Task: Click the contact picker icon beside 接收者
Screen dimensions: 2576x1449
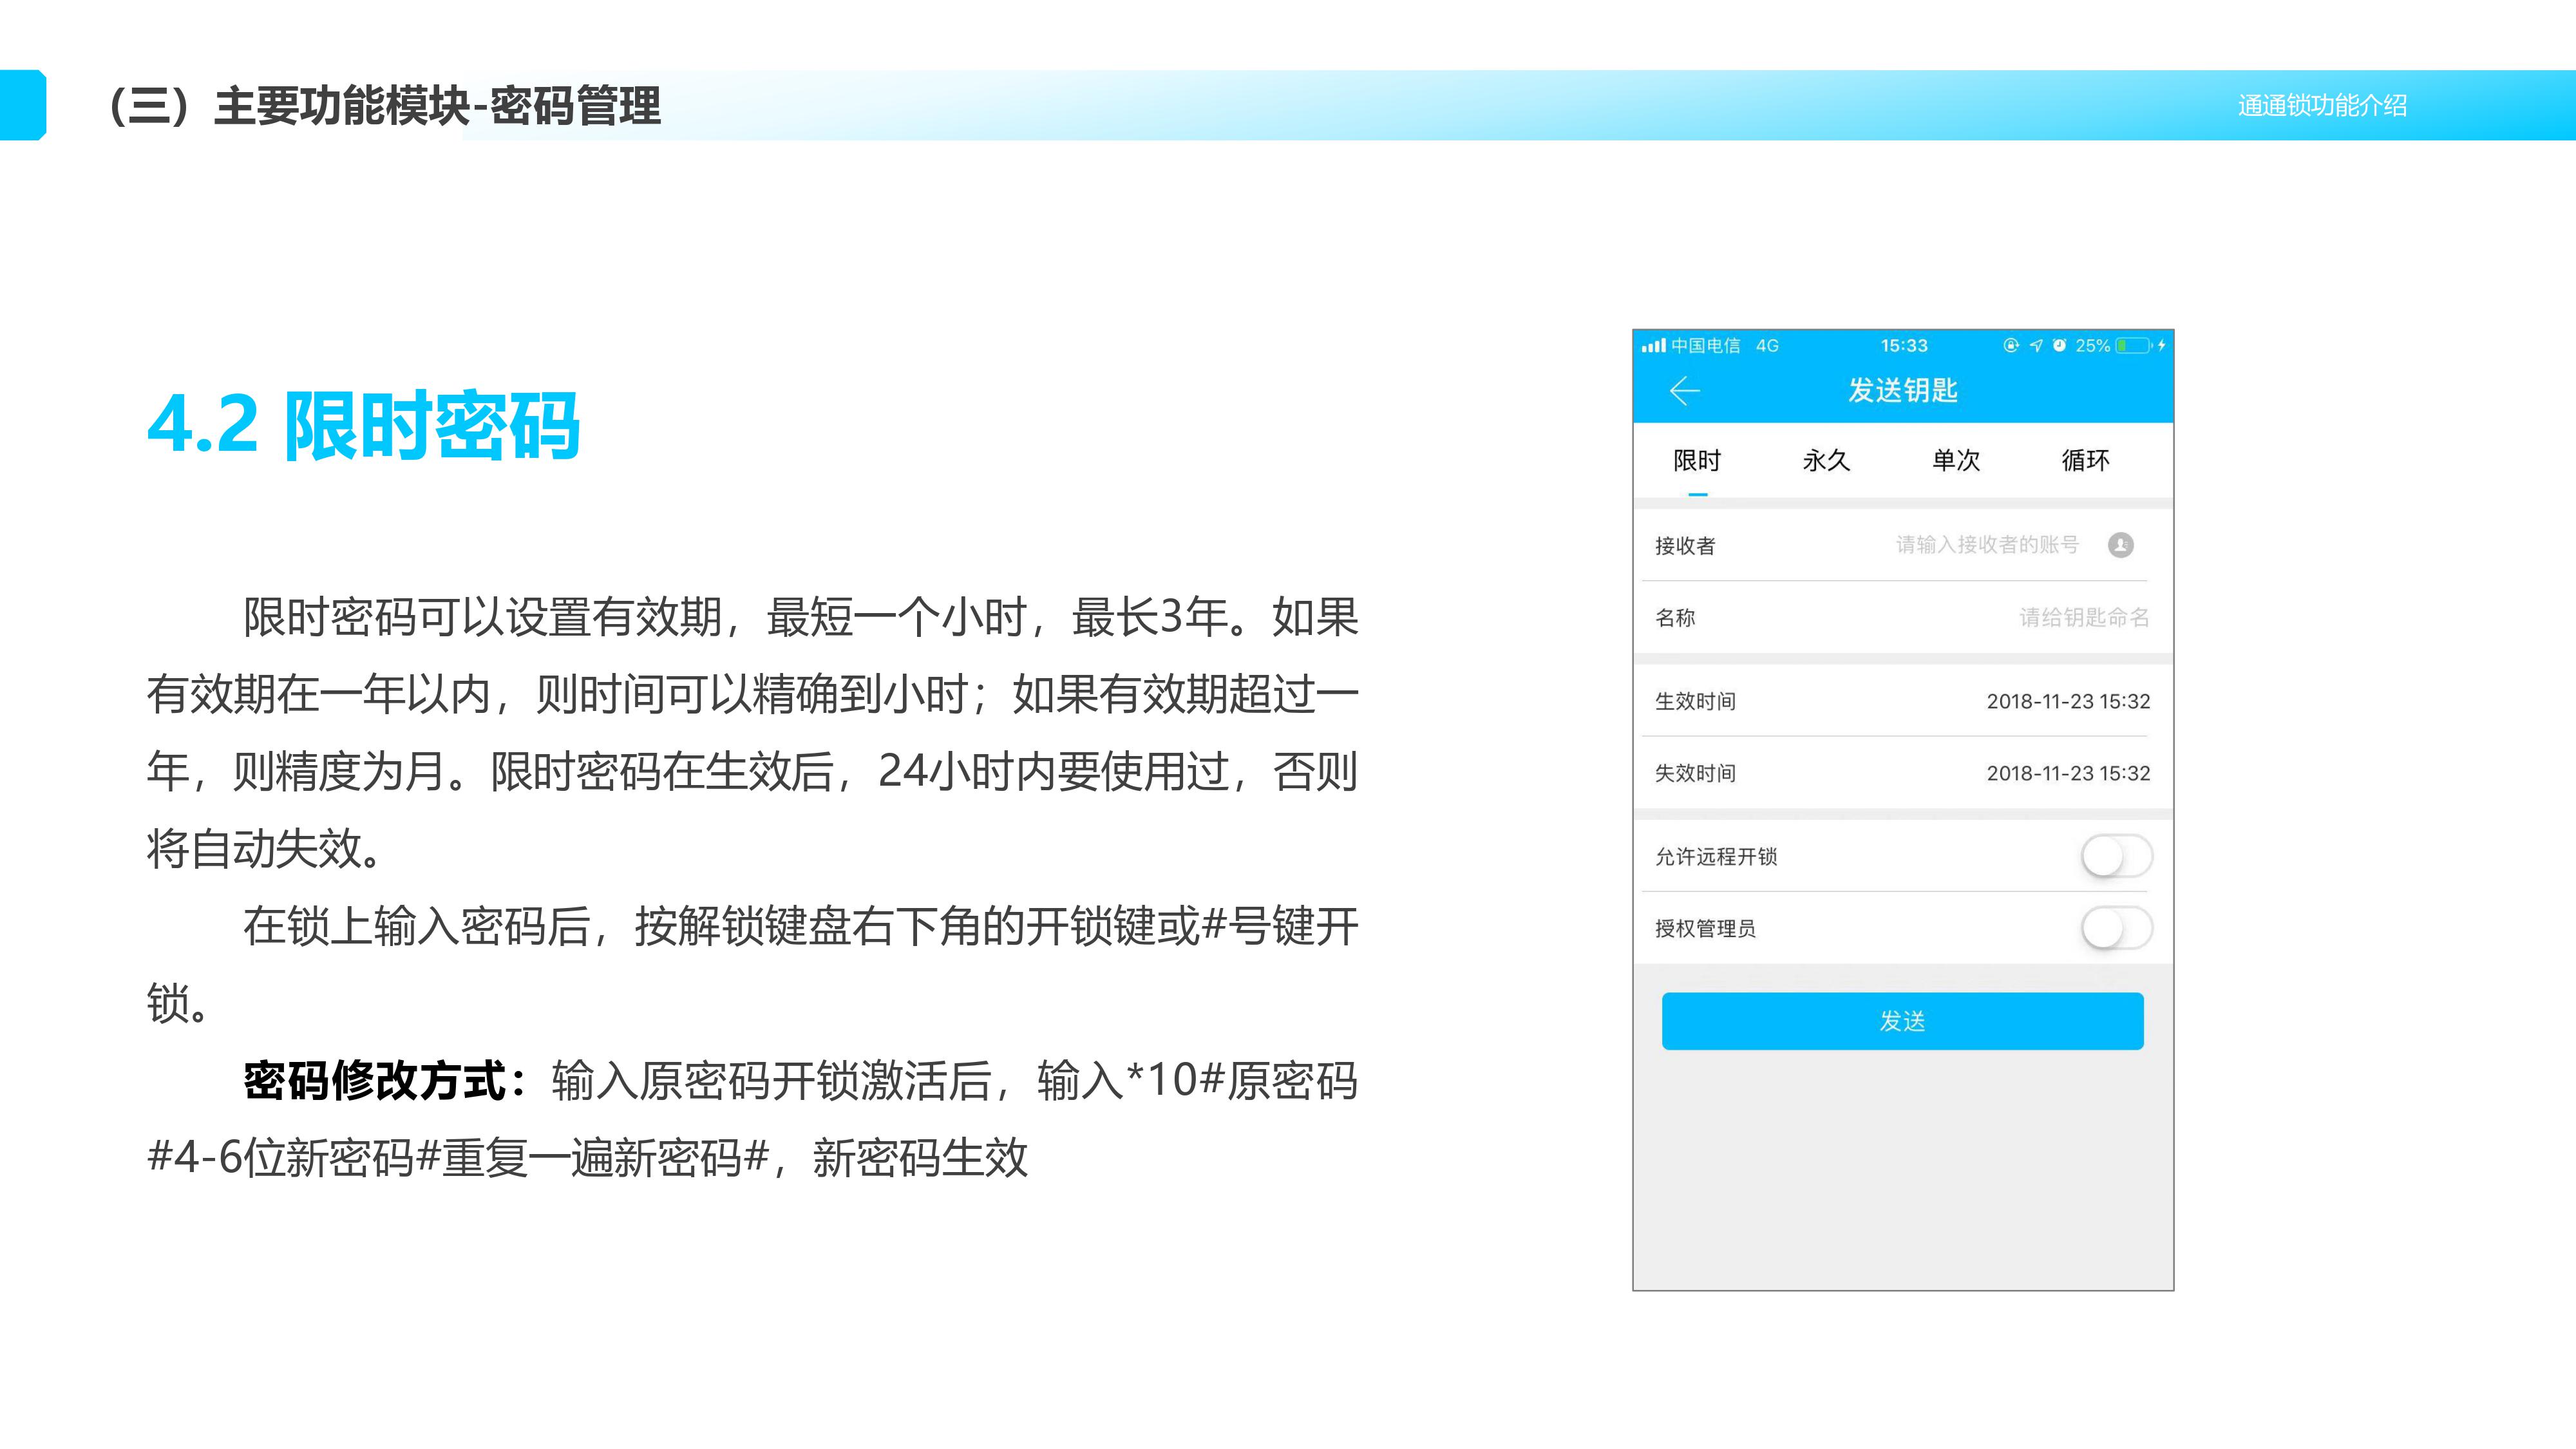Action: tap(2120, 545)
